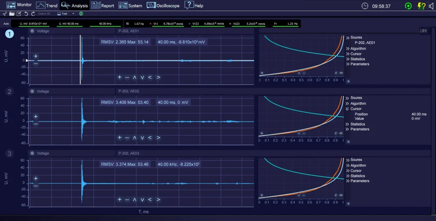The width and height of the screenshot is (436, 221).
Task: Click the edit note toolbar icon
Action: [x=19, y=14]
